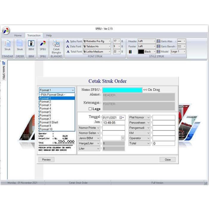
Task: Click the Model icon in Style Struk
Action: pyautogui.click(x=158, y=51)
